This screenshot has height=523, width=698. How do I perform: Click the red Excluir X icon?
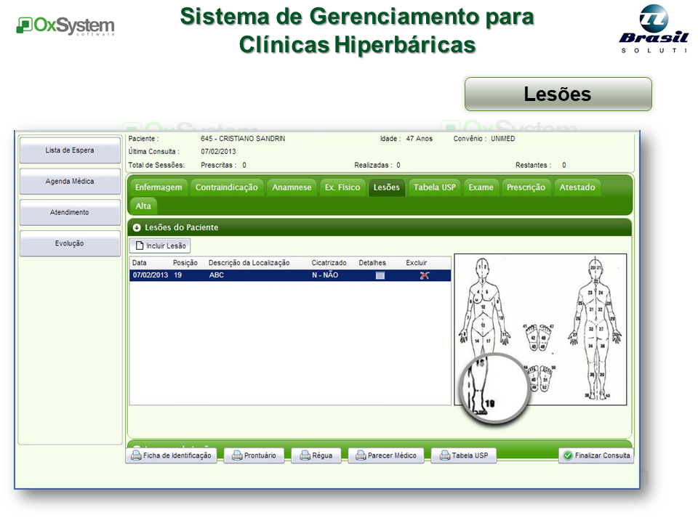[x=425, y=276]
